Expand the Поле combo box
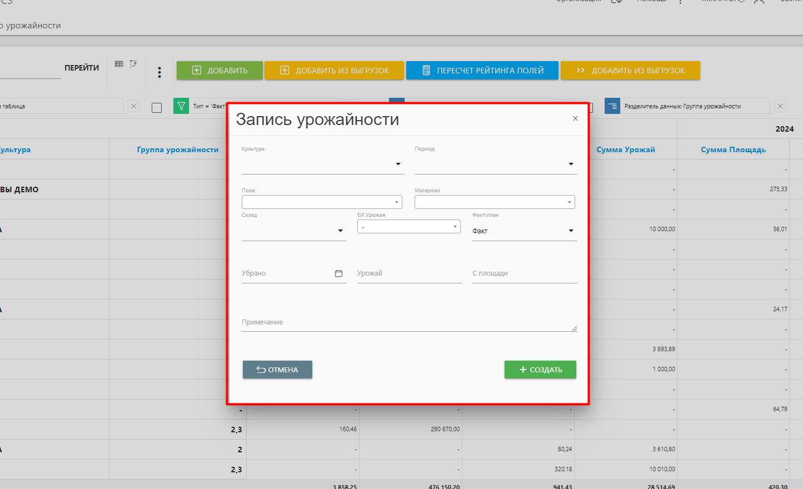Image resolution: width=803 pixels, height=489 pixels. click(396, 202)
